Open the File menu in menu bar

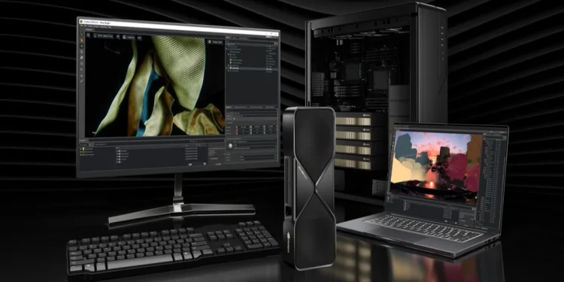82,26
